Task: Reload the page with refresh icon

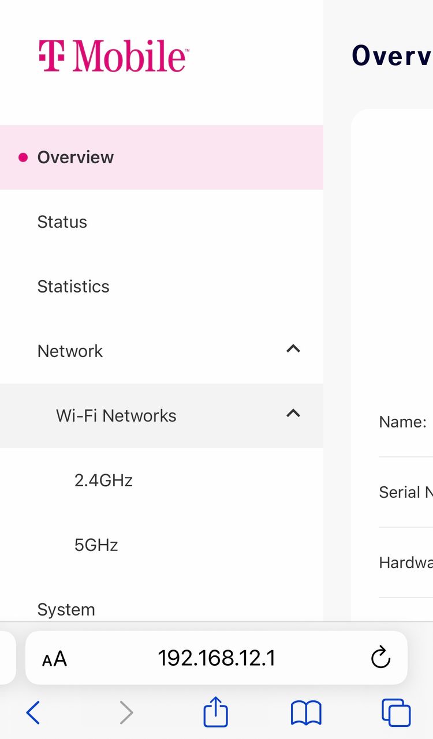Action: tap(380, 658)
